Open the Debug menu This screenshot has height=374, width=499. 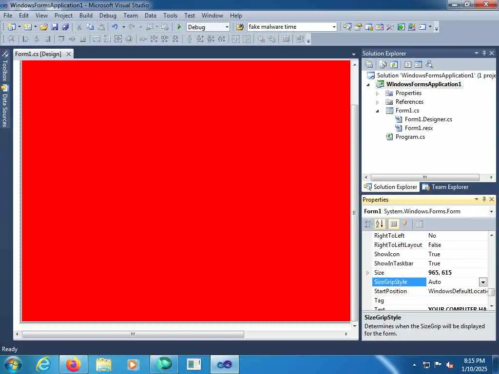click(108, 15)
